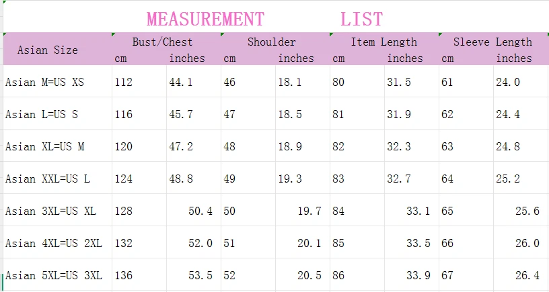Click the Asian L=US S cell
The height and width of the screenshot is (292, 549).
tap(42, 114)
